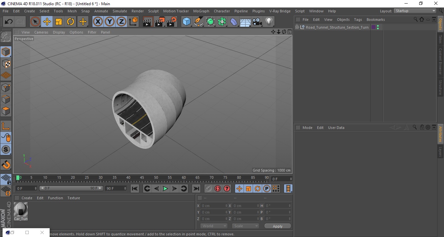The image size is (444, 237).
Task: Toggle Enable Axis mode
Action: click(x=6, y=126)
